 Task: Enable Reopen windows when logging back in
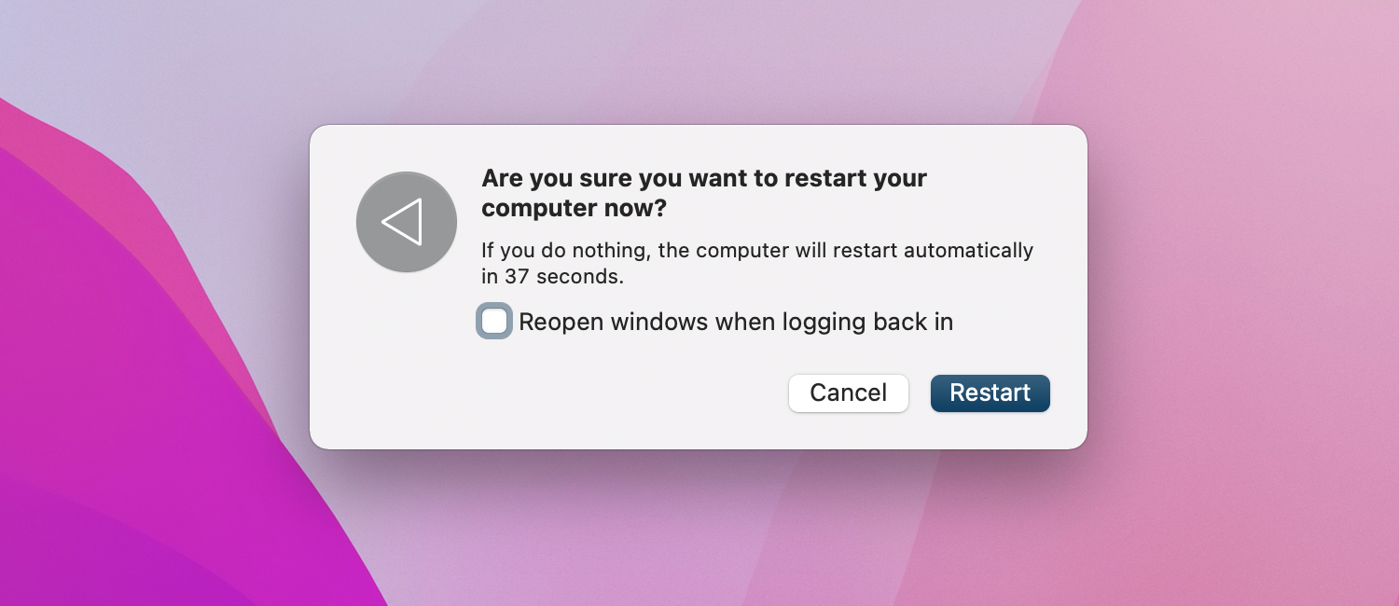click(x=494, y=321)
